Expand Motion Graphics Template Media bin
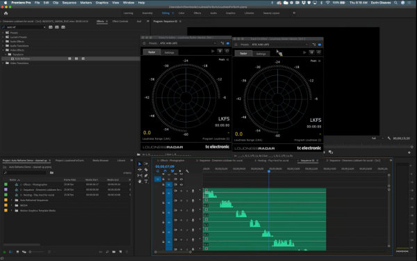The width and height of the screenshot is (417, 261). click(x=11, y=210)
